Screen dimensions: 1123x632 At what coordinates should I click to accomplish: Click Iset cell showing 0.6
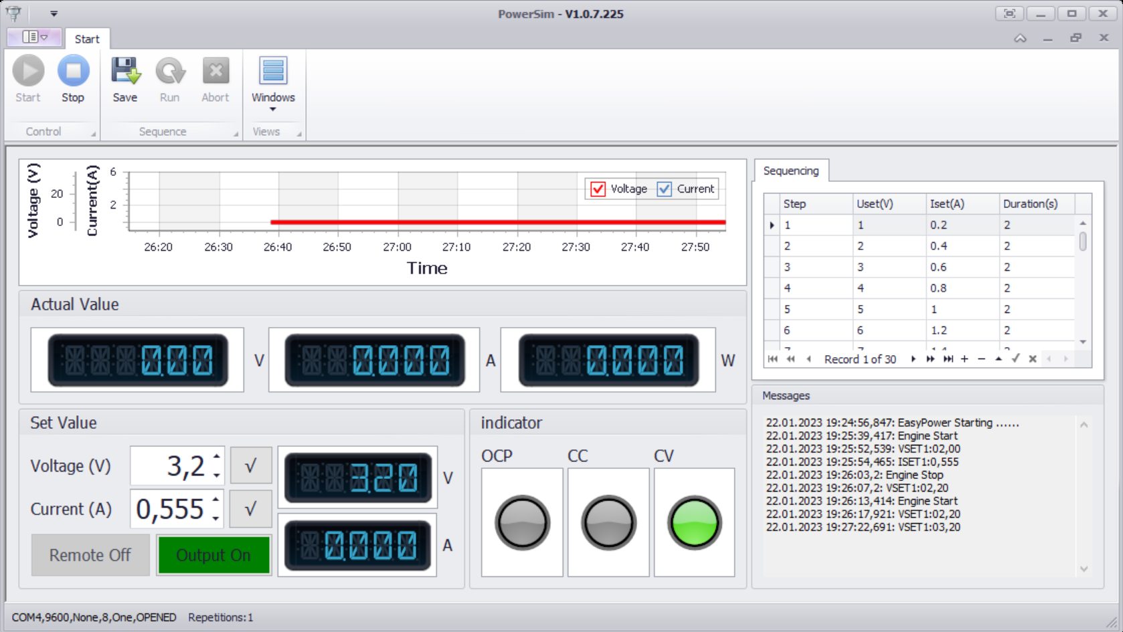coord(963,268)
